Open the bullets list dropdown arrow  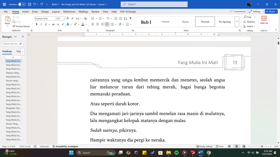(x=96, y=19)
